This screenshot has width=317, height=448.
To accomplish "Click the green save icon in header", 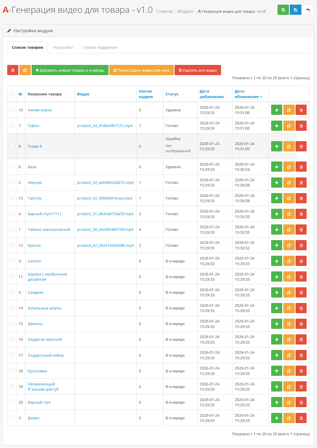I will pyautogui.click(x=283, y=10).
